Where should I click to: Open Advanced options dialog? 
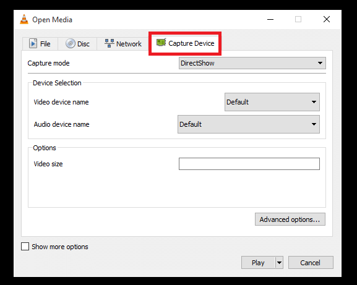coord(290,219)
